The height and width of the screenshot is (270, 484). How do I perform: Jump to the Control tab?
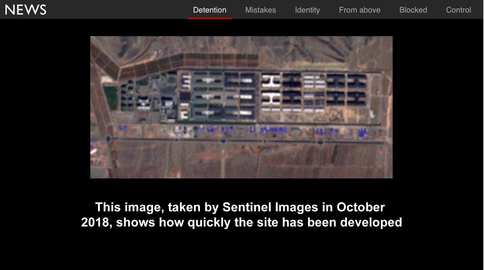[459, 10]
